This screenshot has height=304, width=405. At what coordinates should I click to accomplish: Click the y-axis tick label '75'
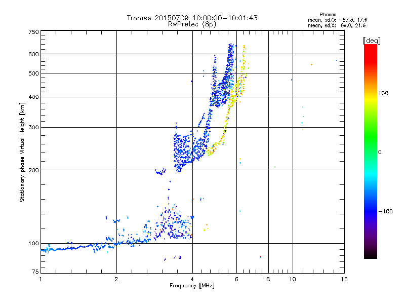(x=35, y=272)
